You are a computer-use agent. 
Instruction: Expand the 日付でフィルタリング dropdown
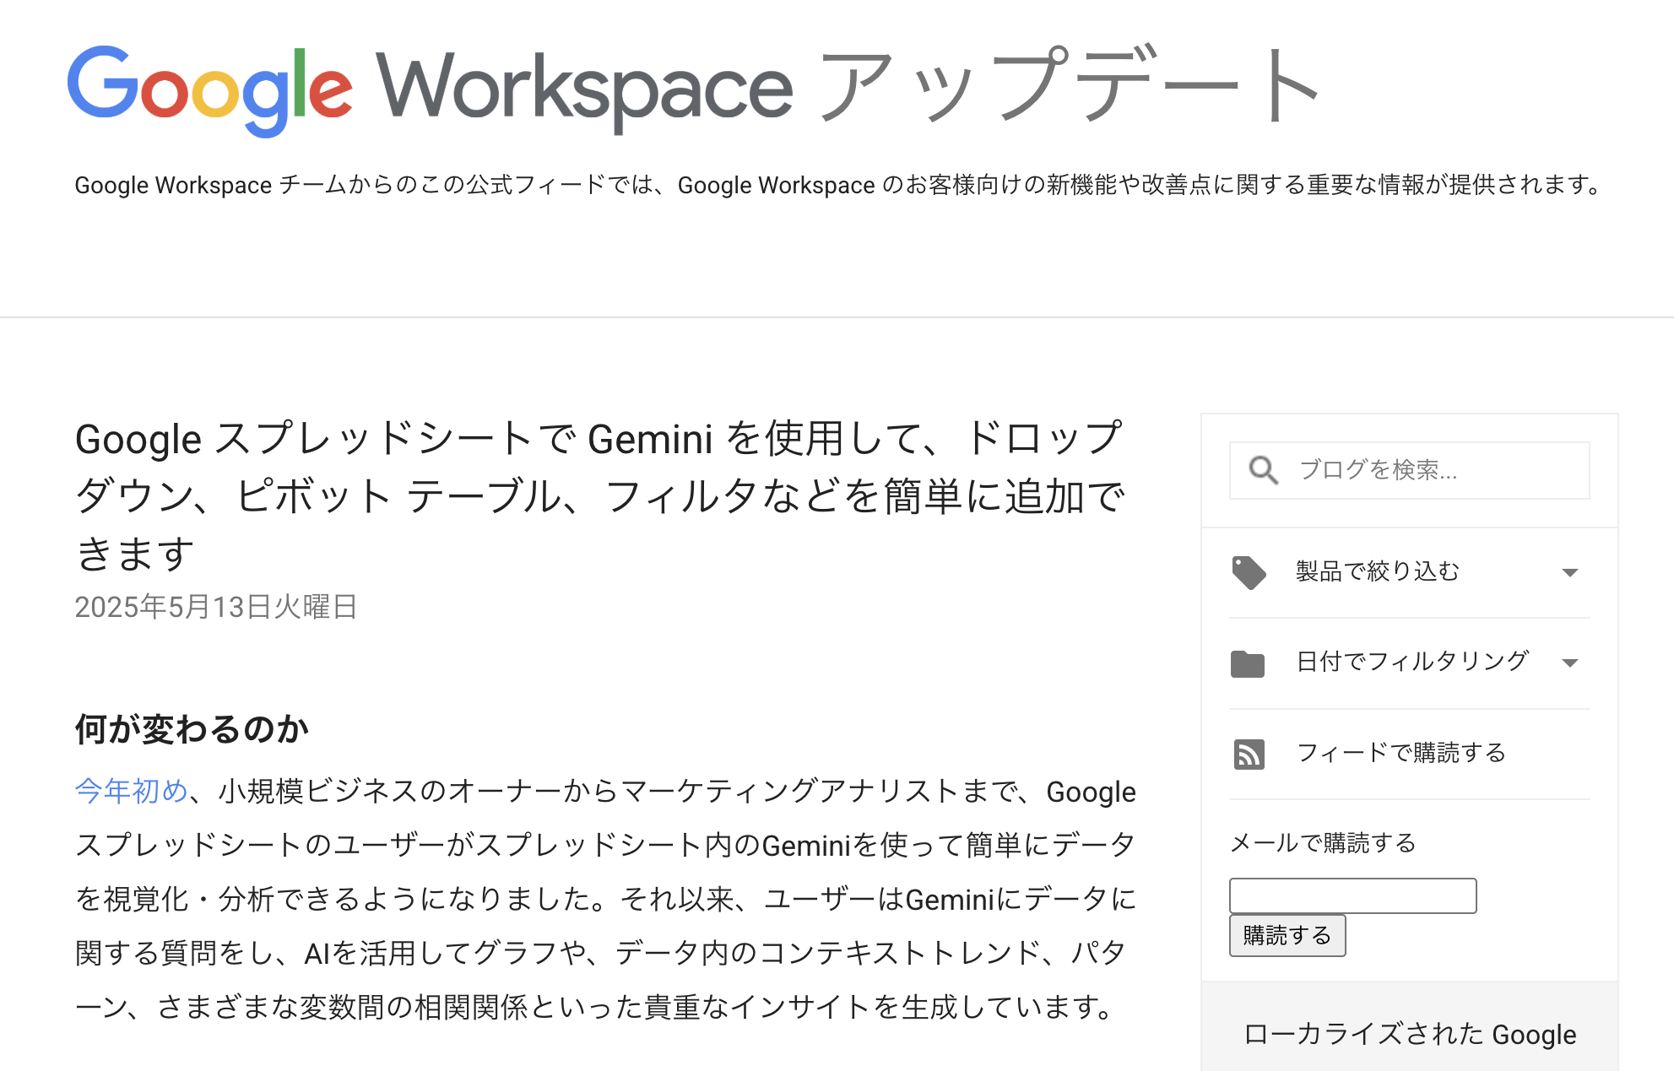[x=1568, y=663]
